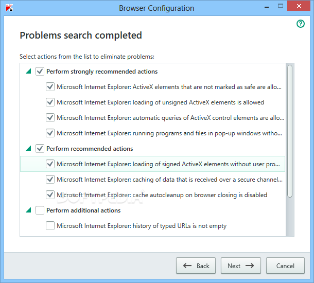
Task: Cancel the browser configuration wizard
Action: [x=285, y=266]
